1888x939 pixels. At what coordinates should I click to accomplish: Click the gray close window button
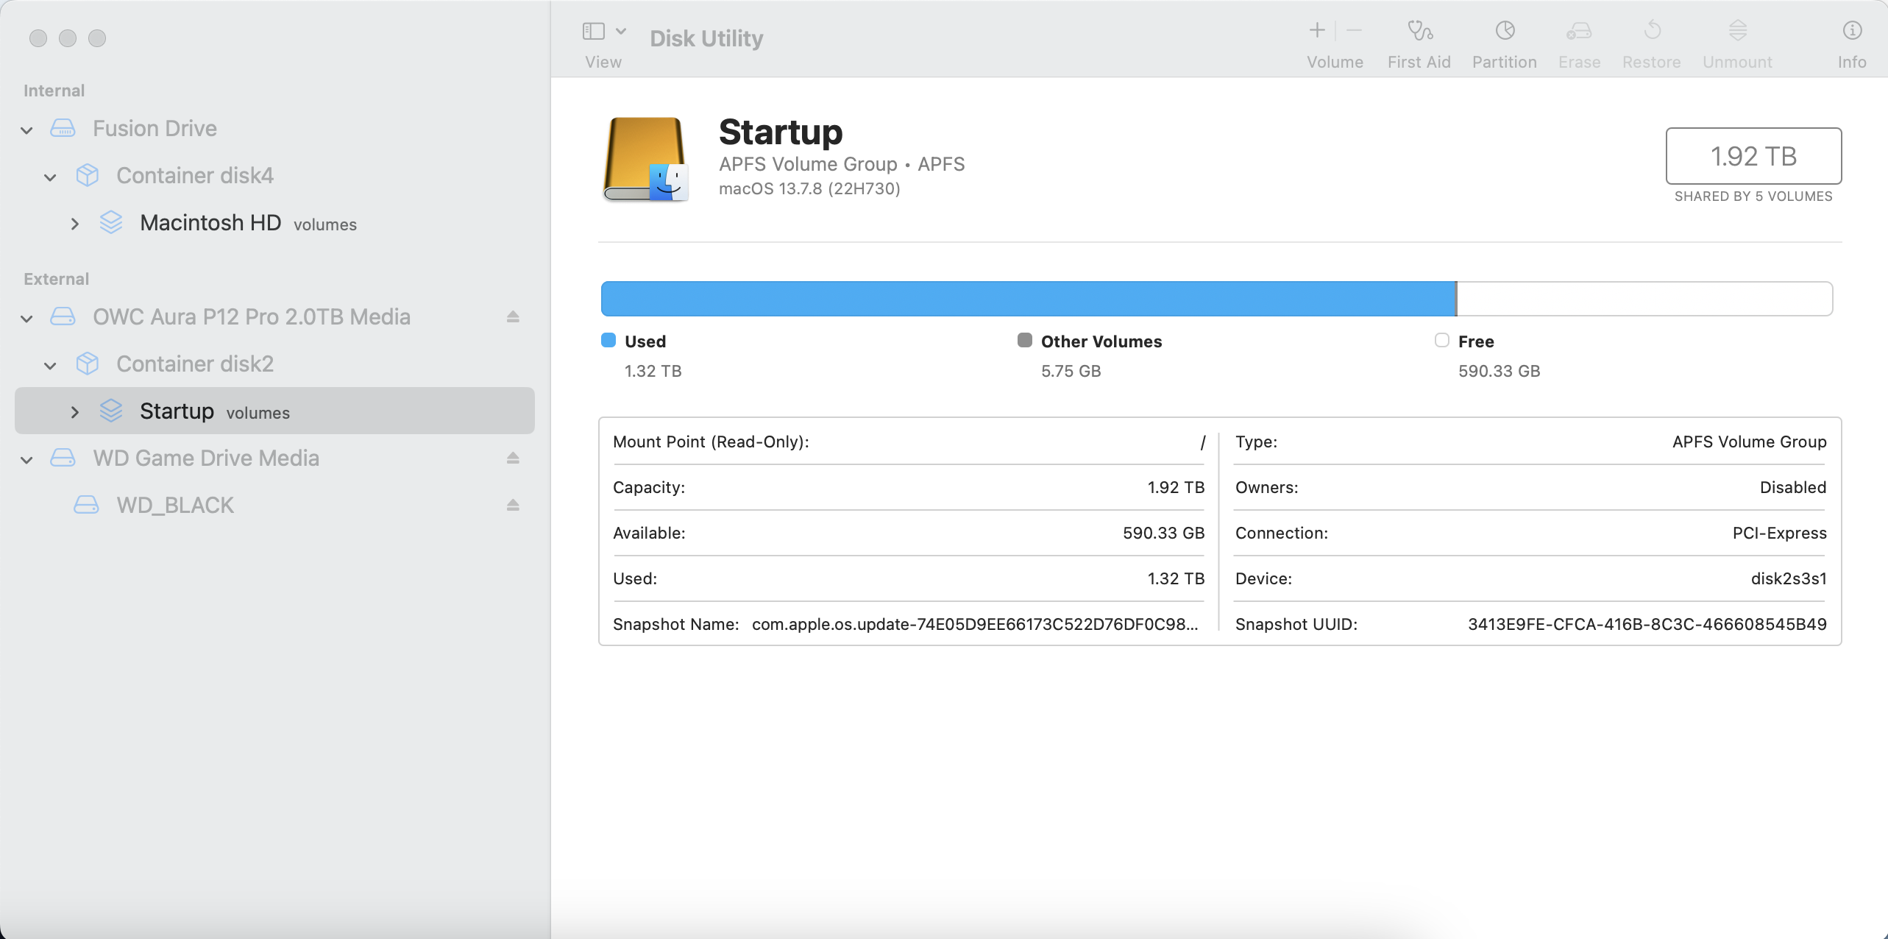pyautogui.click(x=38, y=38)
